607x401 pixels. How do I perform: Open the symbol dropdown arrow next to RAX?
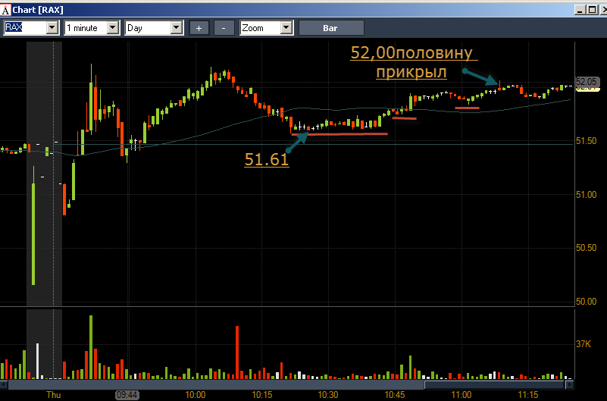(x=52, y=28)
